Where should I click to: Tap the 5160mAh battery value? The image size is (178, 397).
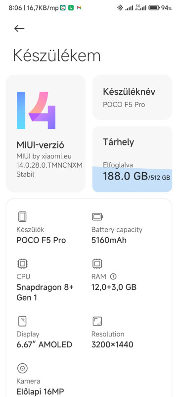click(109, 240)
